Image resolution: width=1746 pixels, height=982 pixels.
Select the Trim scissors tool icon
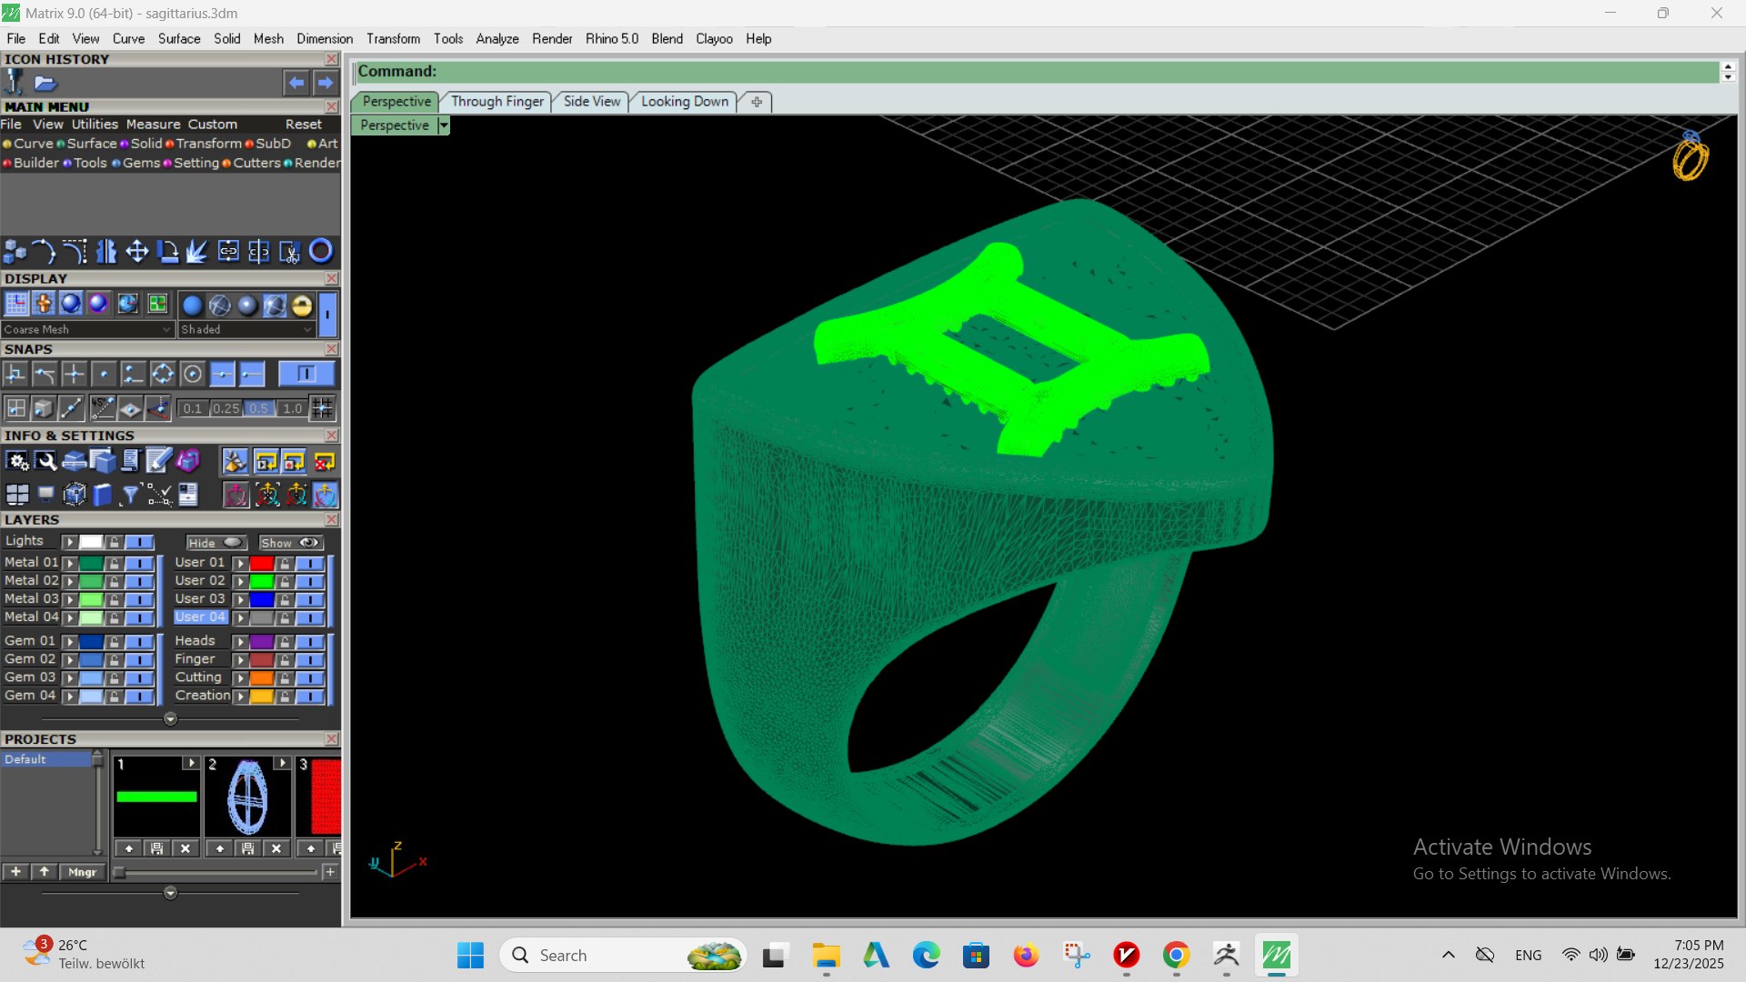(x=289, y=251)
